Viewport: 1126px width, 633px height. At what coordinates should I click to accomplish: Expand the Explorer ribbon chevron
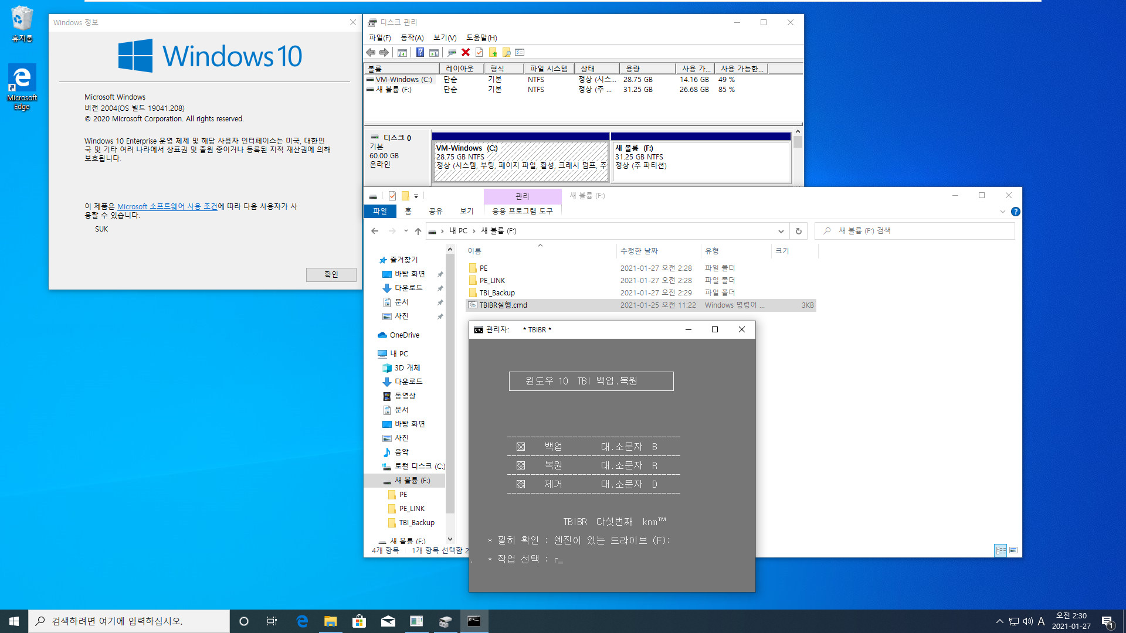point(1003,212)
